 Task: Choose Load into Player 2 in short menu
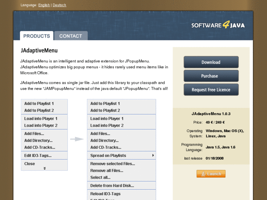click(x=44, y=125)
